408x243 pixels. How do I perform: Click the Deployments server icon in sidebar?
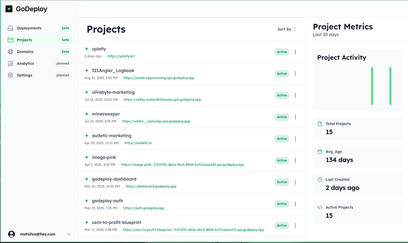coord(10,28)
